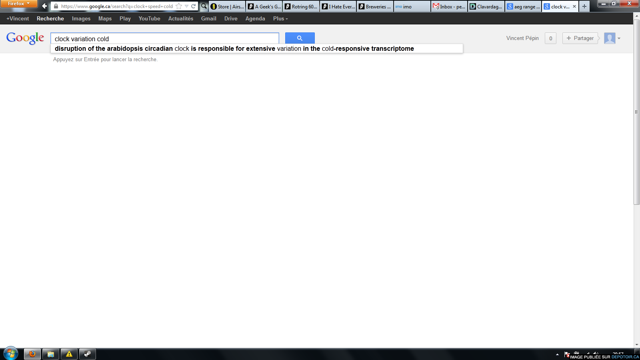Click the Google logo
The width and height of the screenshot is (640, 360).
pyautogui.click(x=25, y=38)
